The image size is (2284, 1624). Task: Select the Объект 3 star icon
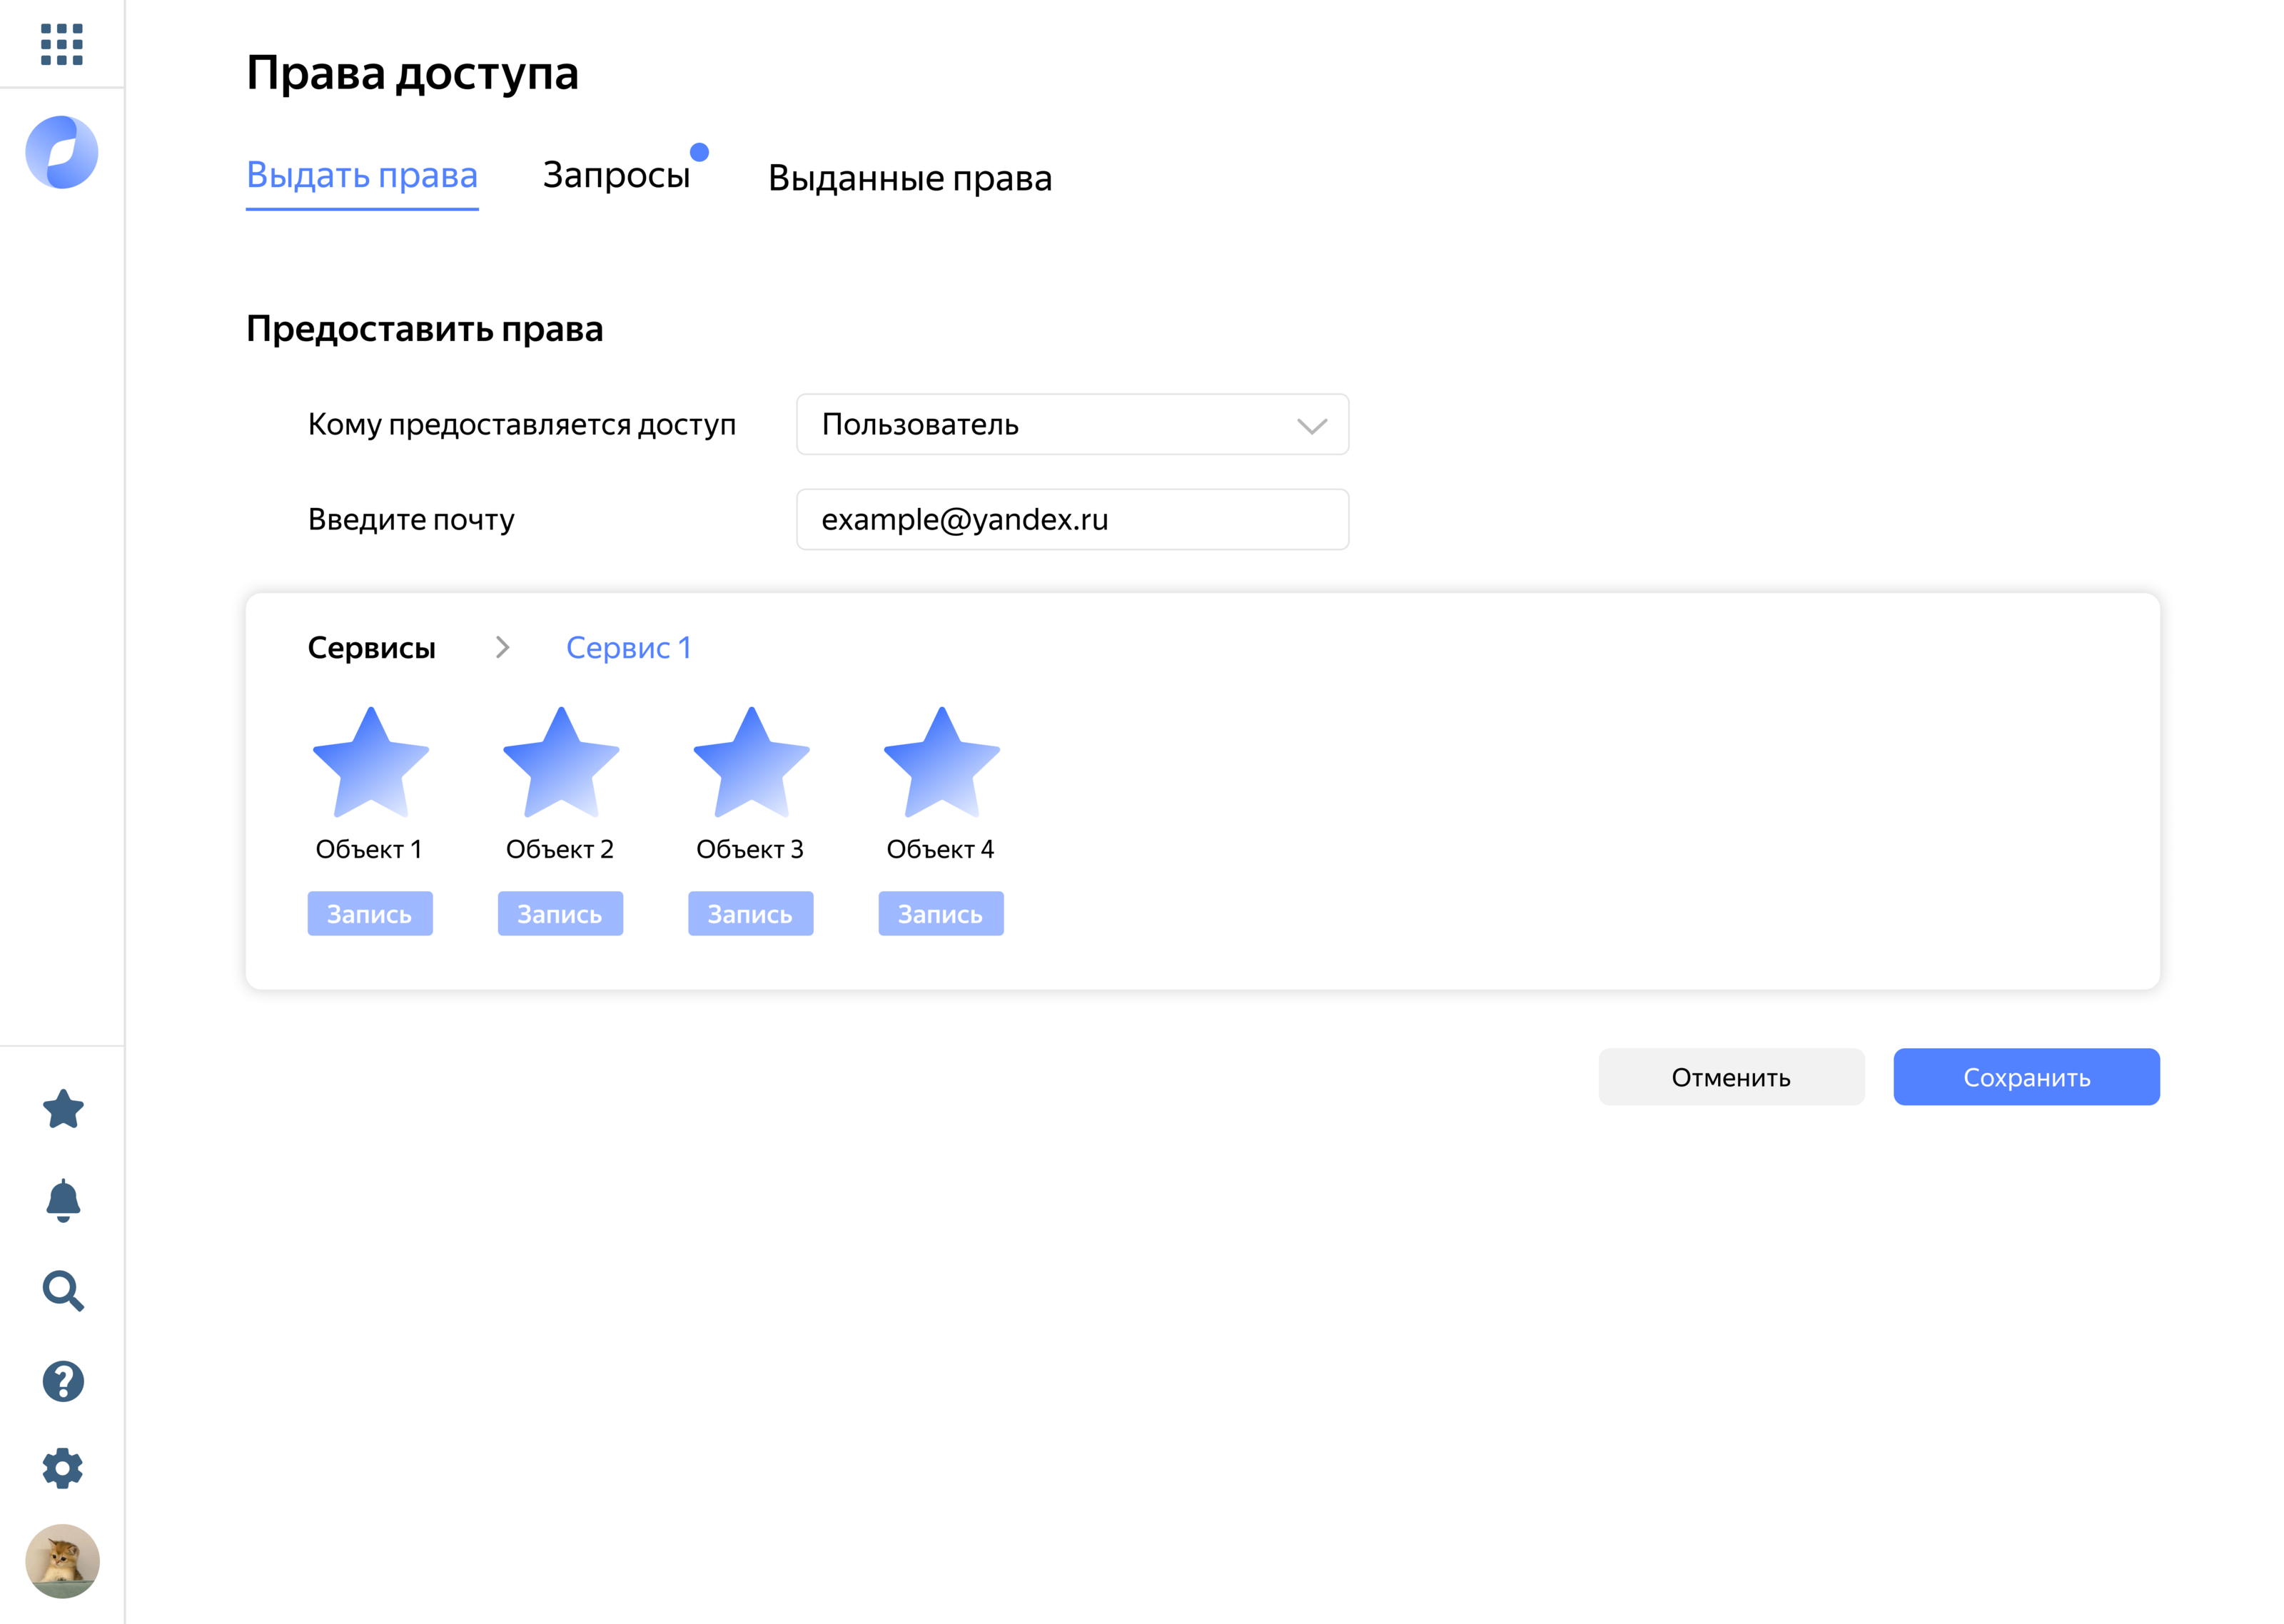(x=751, y=765)
